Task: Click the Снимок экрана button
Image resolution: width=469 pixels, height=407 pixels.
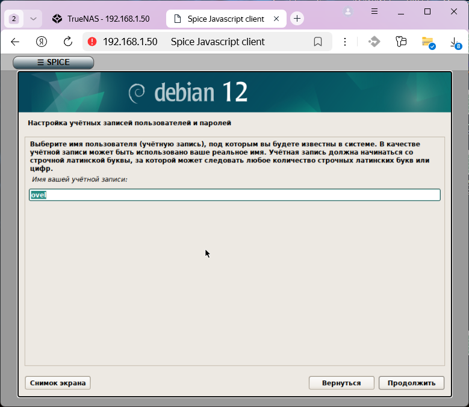Action: pos(58,383)
